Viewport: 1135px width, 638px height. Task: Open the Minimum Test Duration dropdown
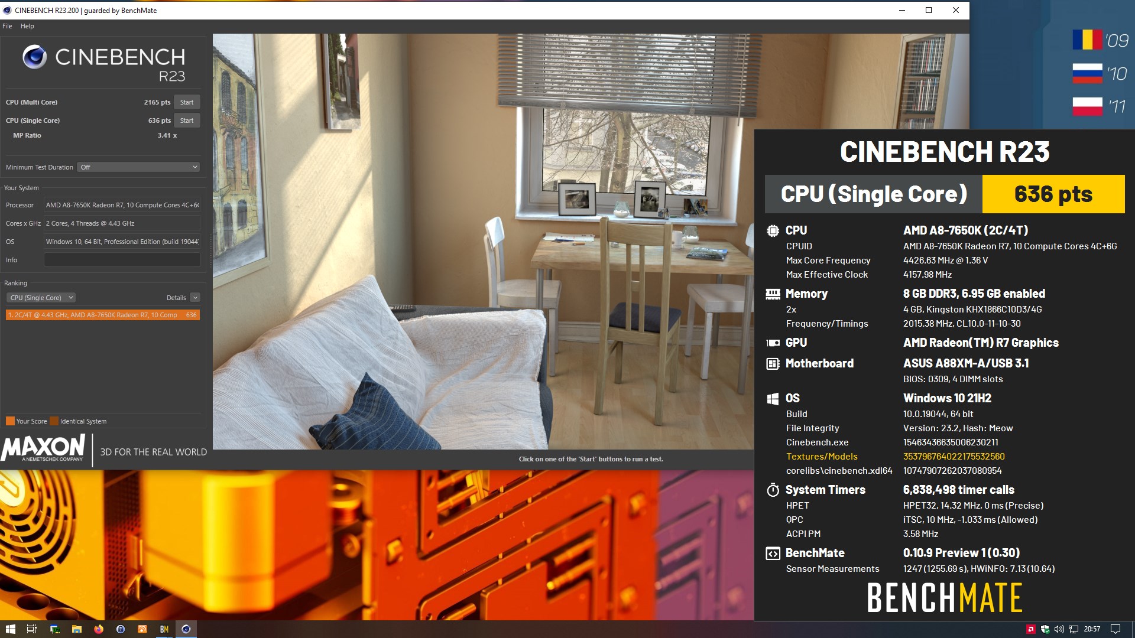[x=139, y=167]
